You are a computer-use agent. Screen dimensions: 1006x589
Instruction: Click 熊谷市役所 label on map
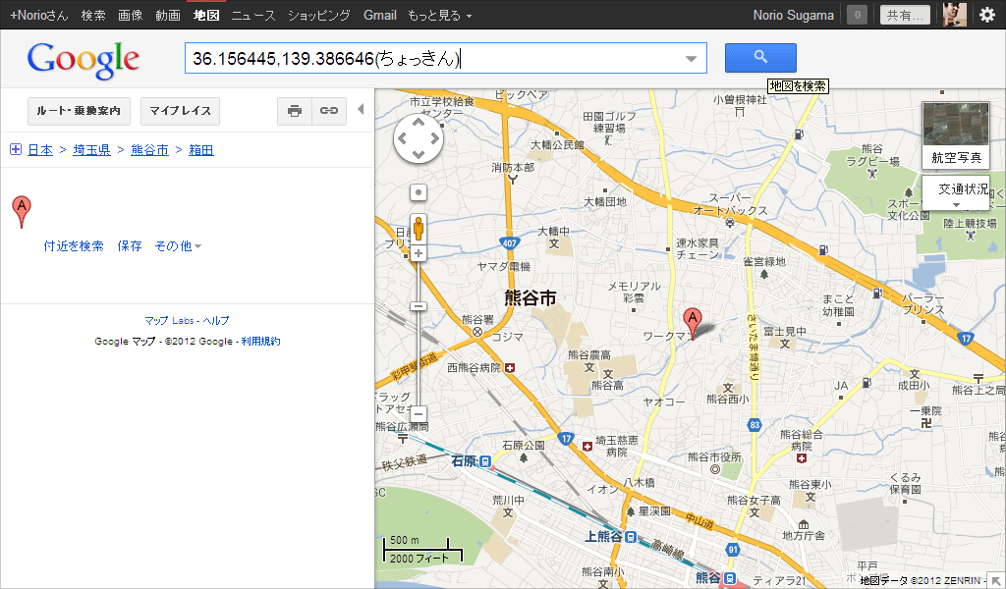pyautogui.click(x=714, y=457)
